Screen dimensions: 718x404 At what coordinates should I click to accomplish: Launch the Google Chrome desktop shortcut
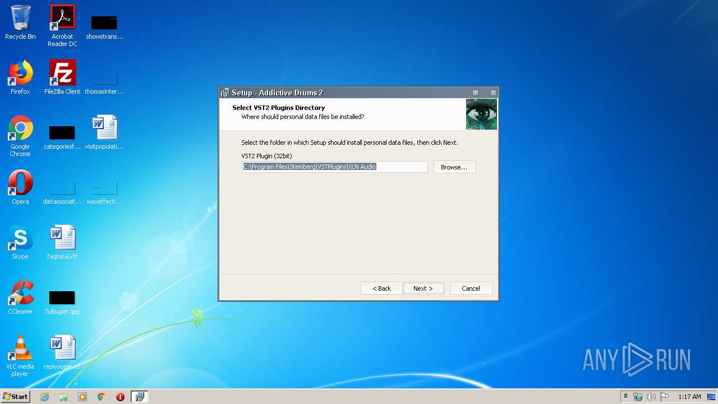[20, 136]
